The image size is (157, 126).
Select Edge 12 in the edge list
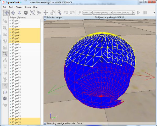pyautogui.click(x=25, y=53)
